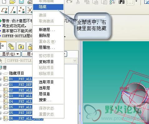Select the 01___PRT_DEF layer row
The image size is (149, 124).
[x=21, y=85]
